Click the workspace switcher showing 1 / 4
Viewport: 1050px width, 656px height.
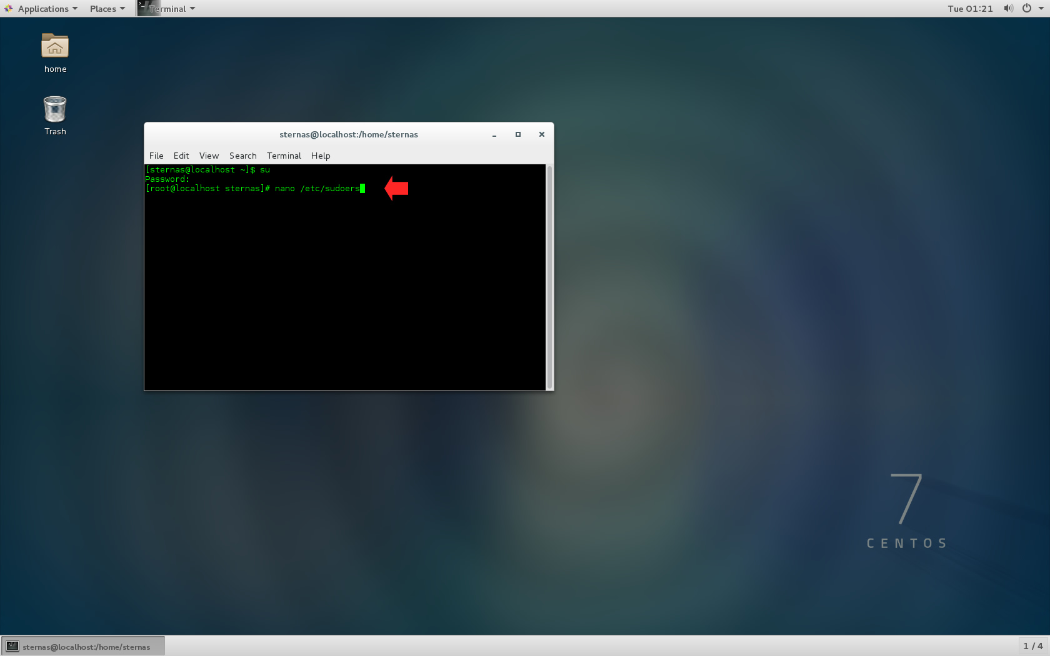coord(1032,646)
